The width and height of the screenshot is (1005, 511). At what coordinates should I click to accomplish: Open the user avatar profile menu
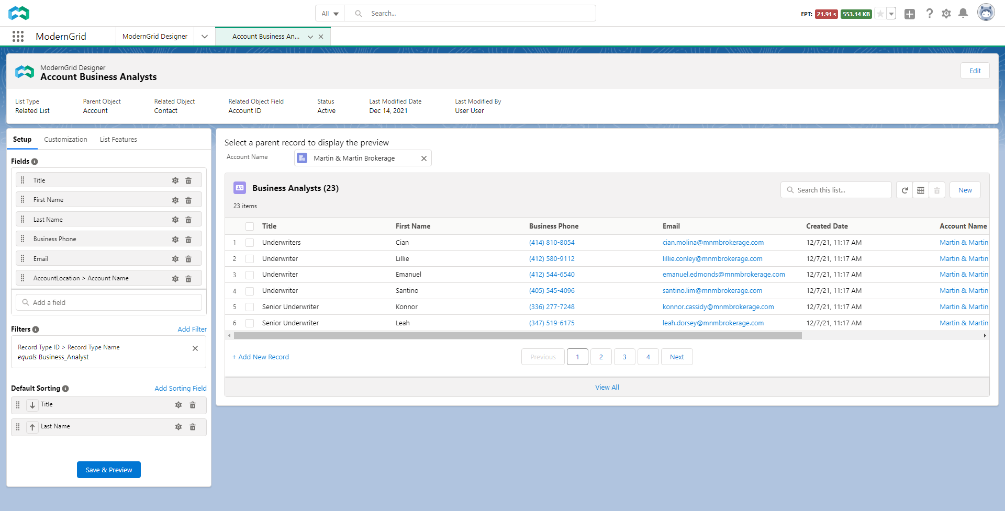click(986, 13)
